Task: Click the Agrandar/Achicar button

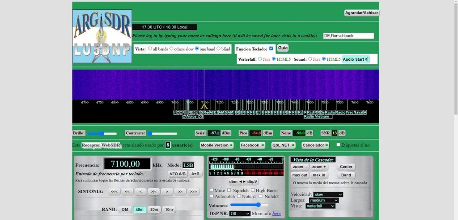Action: tap(361, 13)
